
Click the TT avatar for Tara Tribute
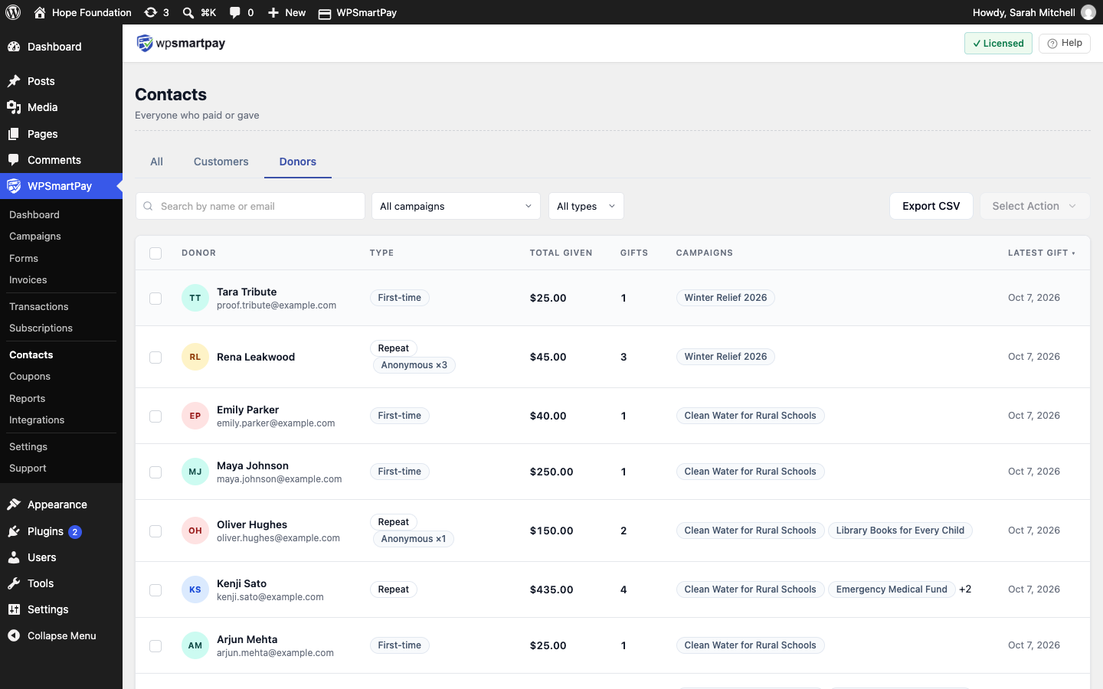195,298
